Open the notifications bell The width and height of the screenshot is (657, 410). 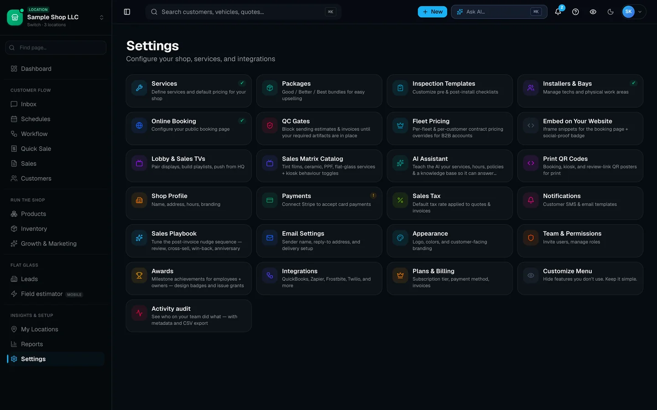tap(558, 12)
